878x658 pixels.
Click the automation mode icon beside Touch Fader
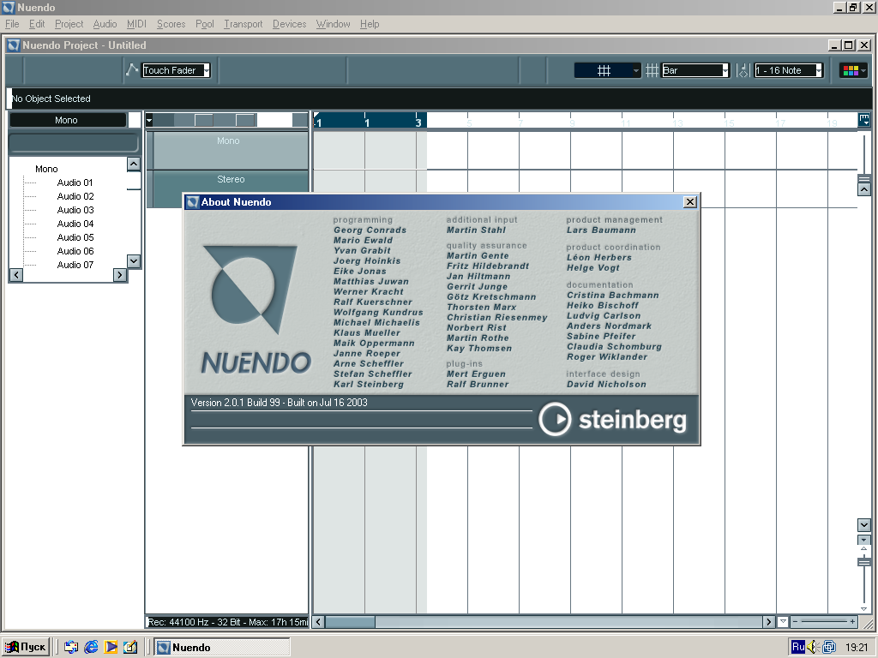coord(131,70)
